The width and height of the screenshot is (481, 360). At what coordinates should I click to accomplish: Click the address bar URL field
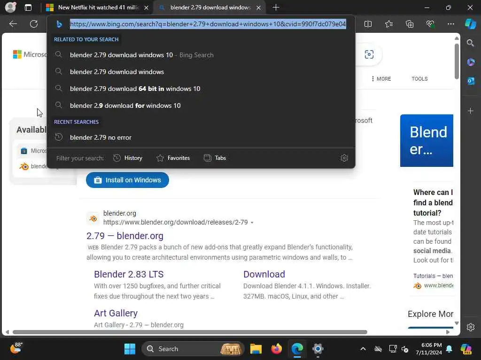click(208, 24)
